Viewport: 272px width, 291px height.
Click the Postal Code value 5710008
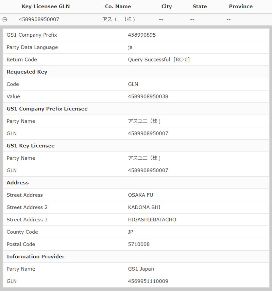coord(139,244)
